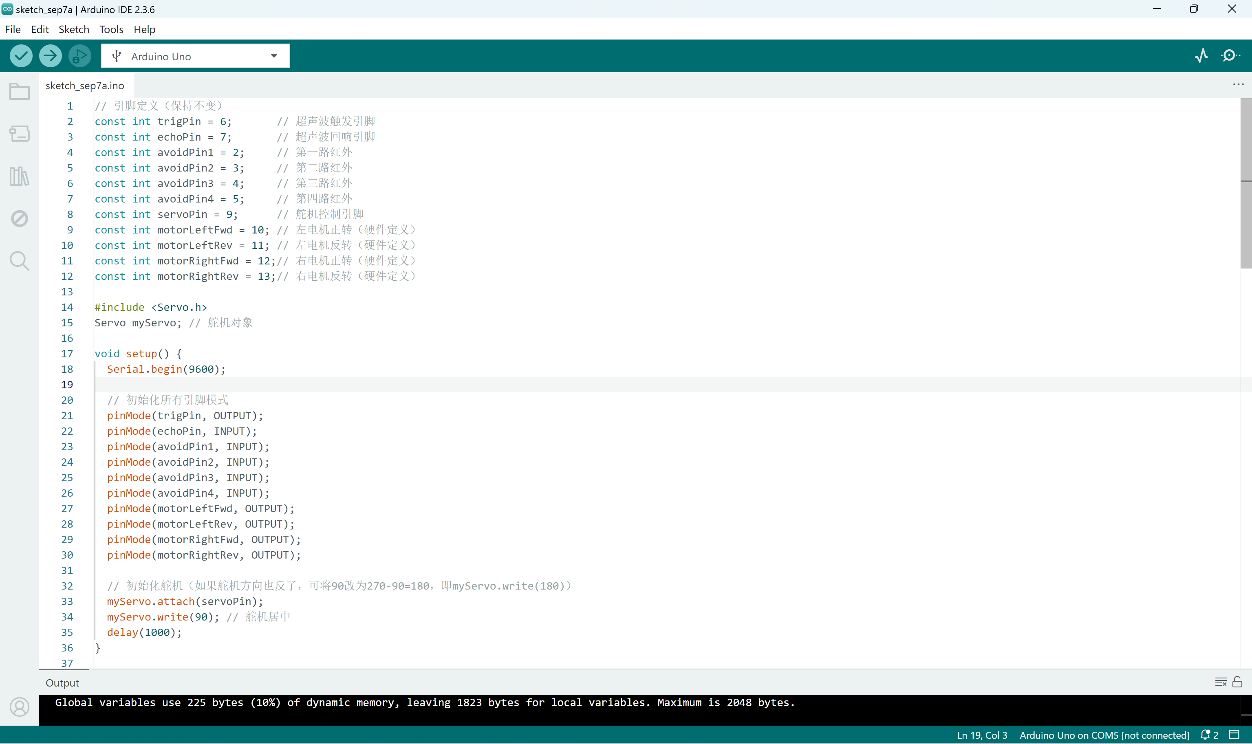Open the account profile icon

20,707
